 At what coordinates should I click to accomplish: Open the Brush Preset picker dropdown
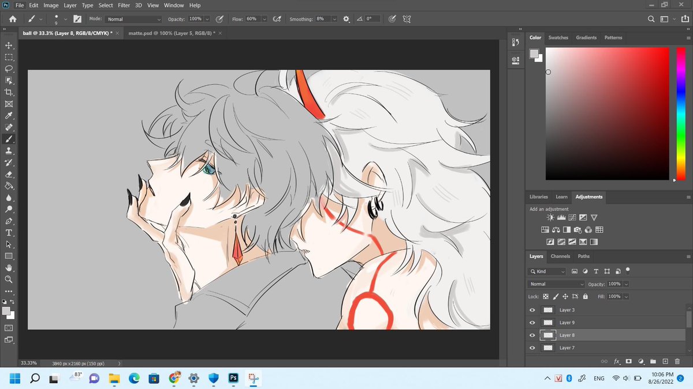(66, 19)
